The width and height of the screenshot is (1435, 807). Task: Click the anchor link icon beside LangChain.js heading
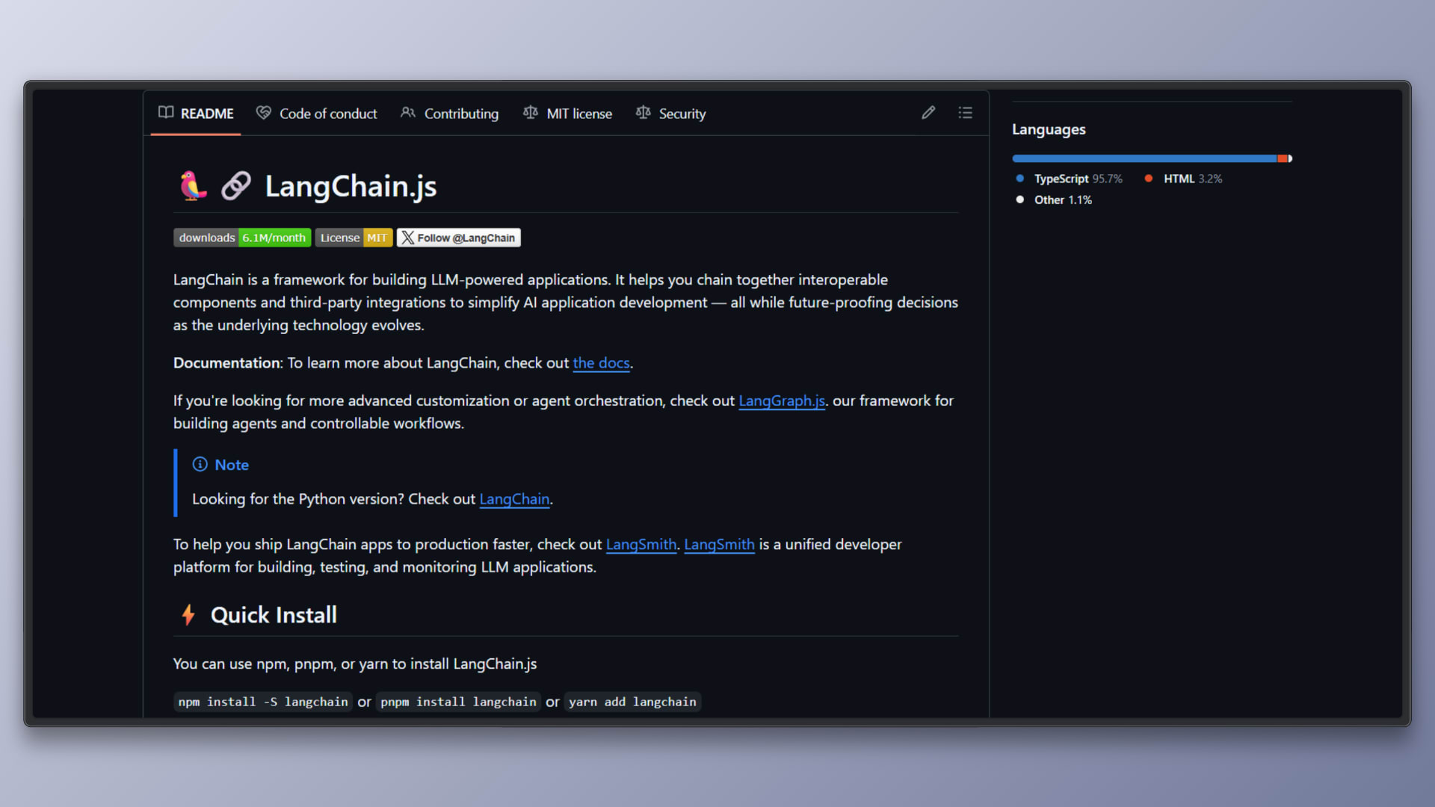point(236,185)
